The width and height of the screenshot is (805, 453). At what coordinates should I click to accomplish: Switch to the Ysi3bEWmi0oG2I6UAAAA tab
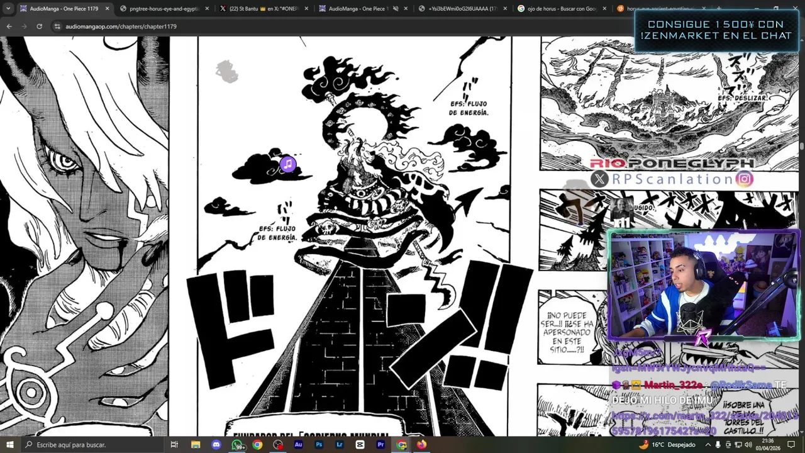click(x=462, y=9)
